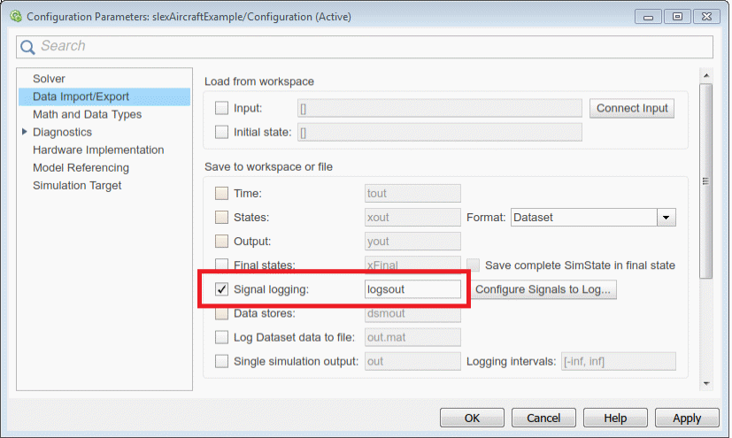Click the Connect Input button
Screen dimensions: 732x438
pyautogui.click(x=632, y=108)
